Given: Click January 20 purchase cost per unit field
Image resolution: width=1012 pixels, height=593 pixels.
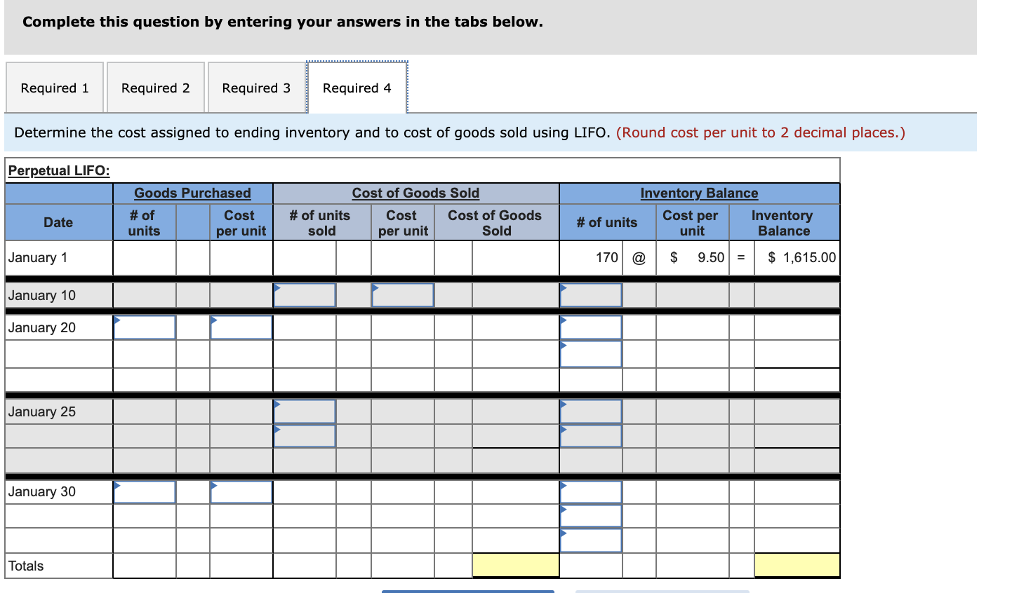Looking at the screenshot, I should (x=241, y=327).
